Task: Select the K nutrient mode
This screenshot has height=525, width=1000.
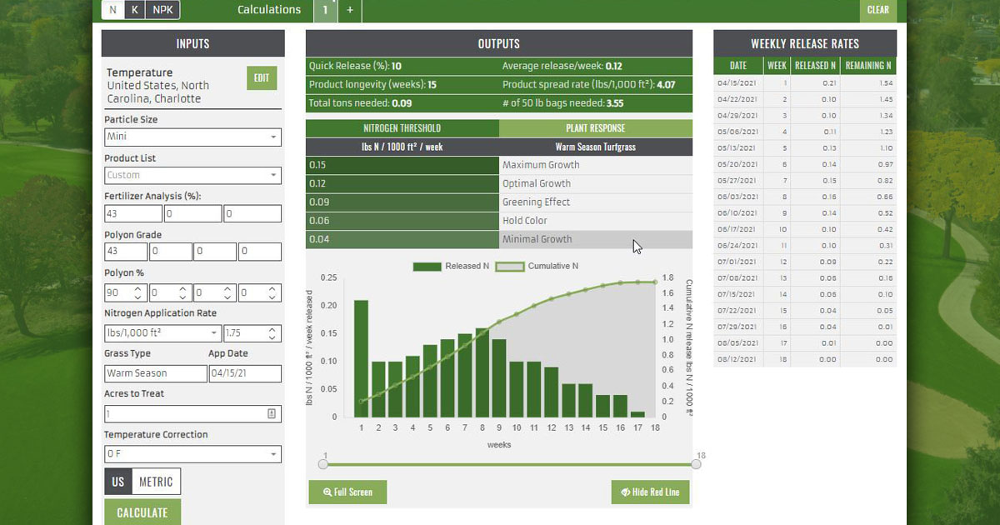Action: pos(133,10)
